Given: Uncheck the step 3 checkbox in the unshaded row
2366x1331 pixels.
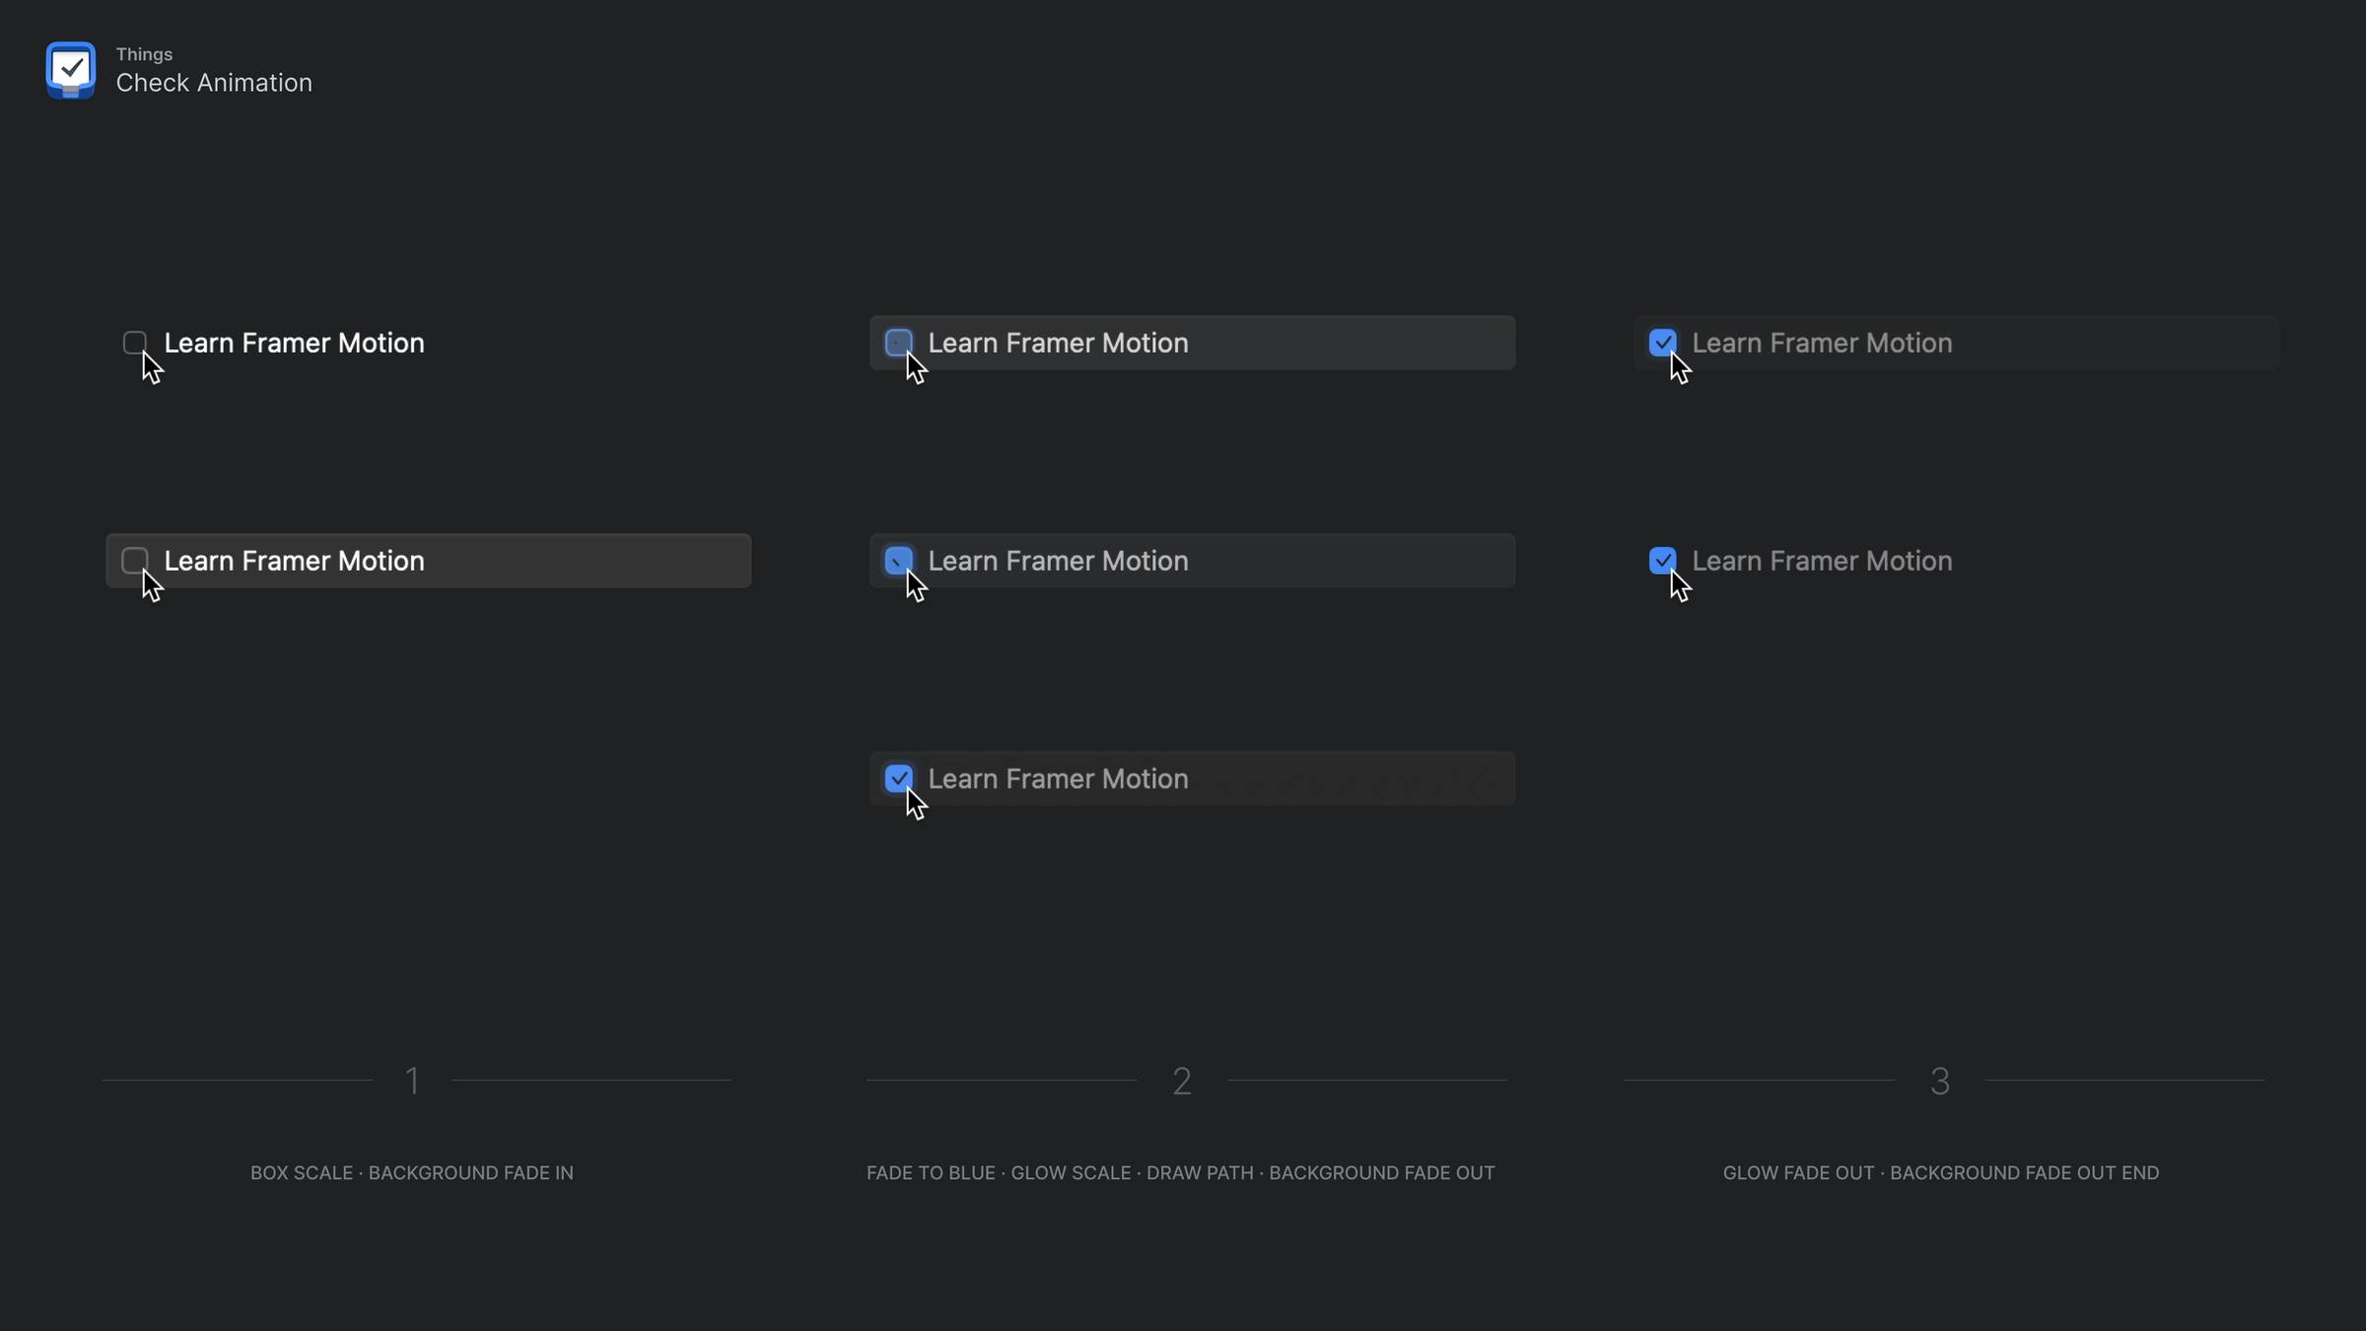Looking at the screenshot, I should [1663, 560].
